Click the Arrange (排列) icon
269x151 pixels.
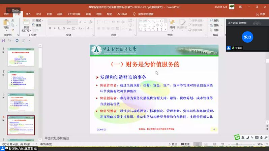[172, 23]
